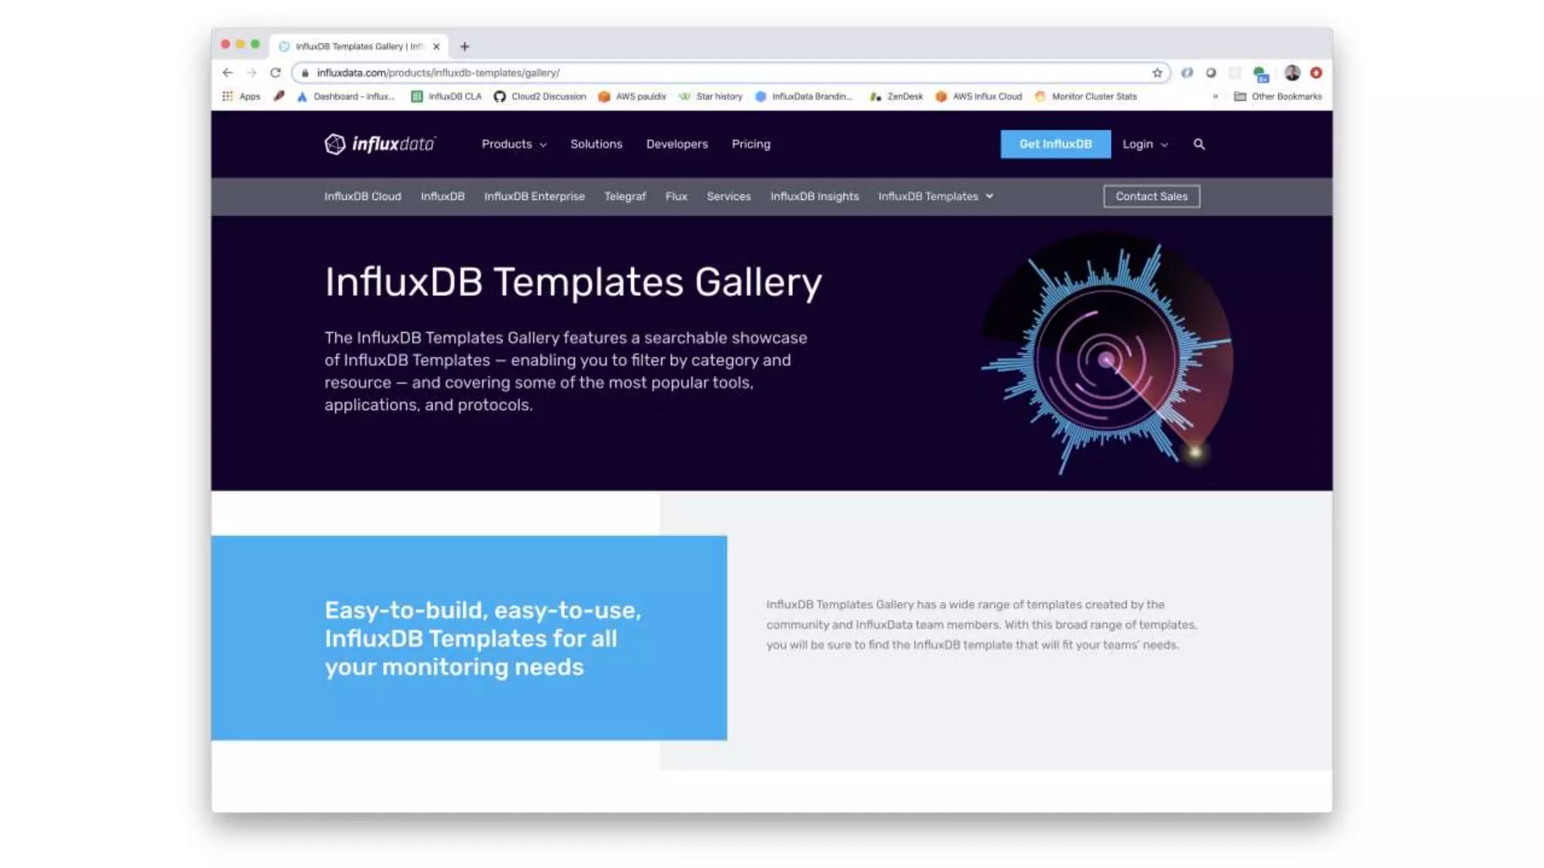Open the Developers nav link
1544x868 pixels.
pos(676,144)
